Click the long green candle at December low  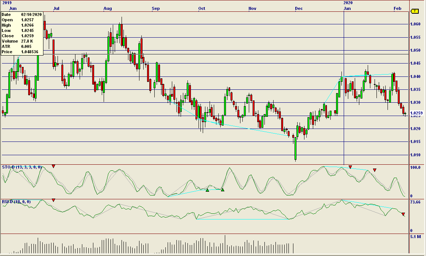[296, 148]
